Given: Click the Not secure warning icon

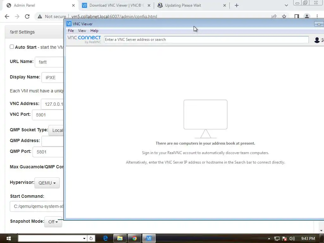Looking at the screenshot, I should point(40,16).
